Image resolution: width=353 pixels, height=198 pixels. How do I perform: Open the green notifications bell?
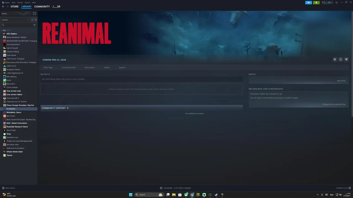pos(316,2)
